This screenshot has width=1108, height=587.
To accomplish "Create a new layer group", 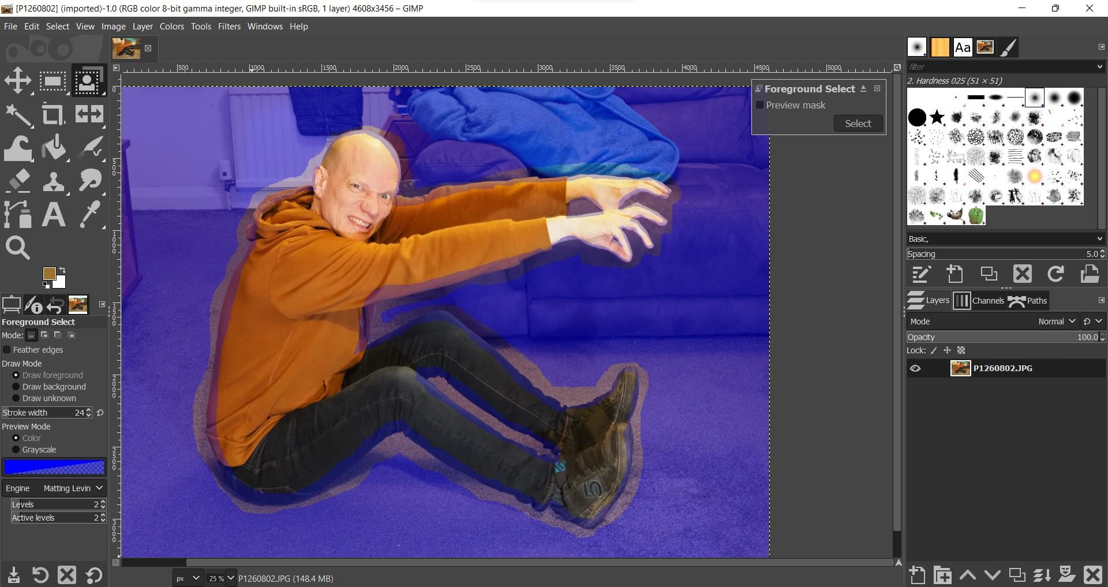I will 943,575.
